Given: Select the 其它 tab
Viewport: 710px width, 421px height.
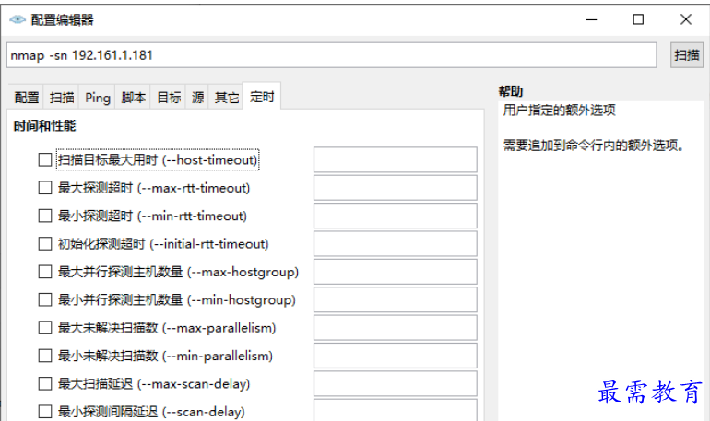Looking at the screenshot, I should [227, 98].
